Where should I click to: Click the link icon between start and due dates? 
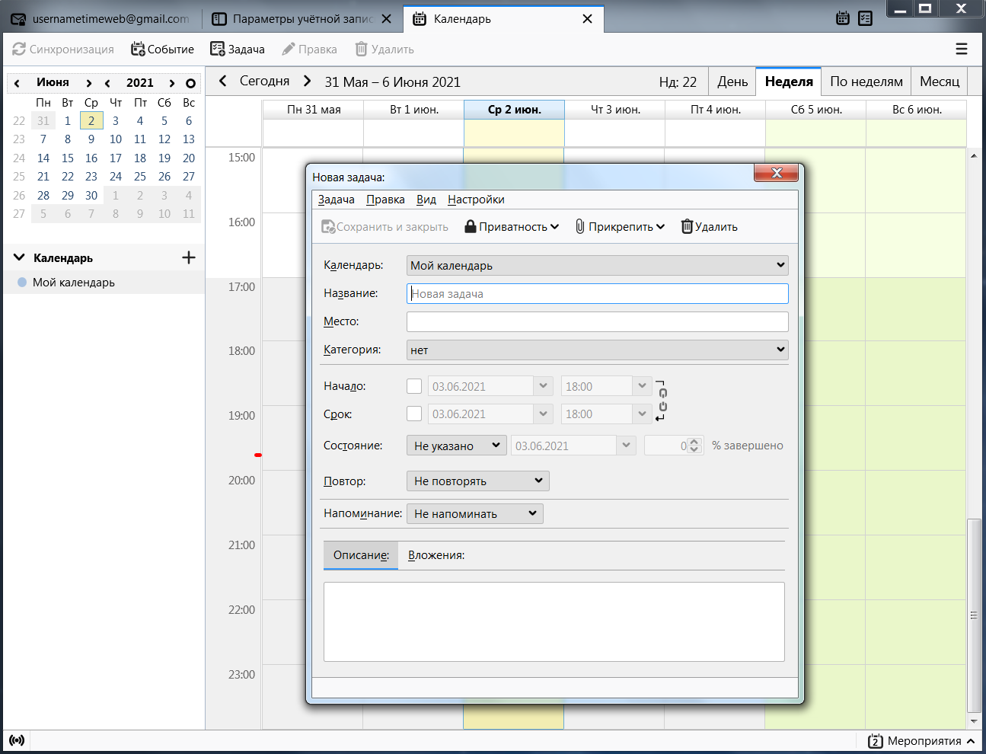(662, 401)
